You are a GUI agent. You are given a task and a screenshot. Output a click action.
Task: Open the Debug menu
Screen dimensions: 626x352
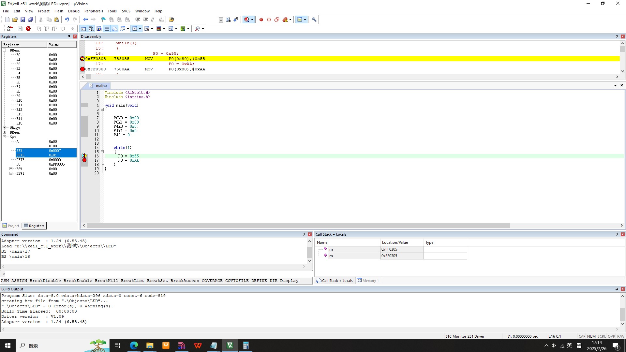click(x=74, y=11)
